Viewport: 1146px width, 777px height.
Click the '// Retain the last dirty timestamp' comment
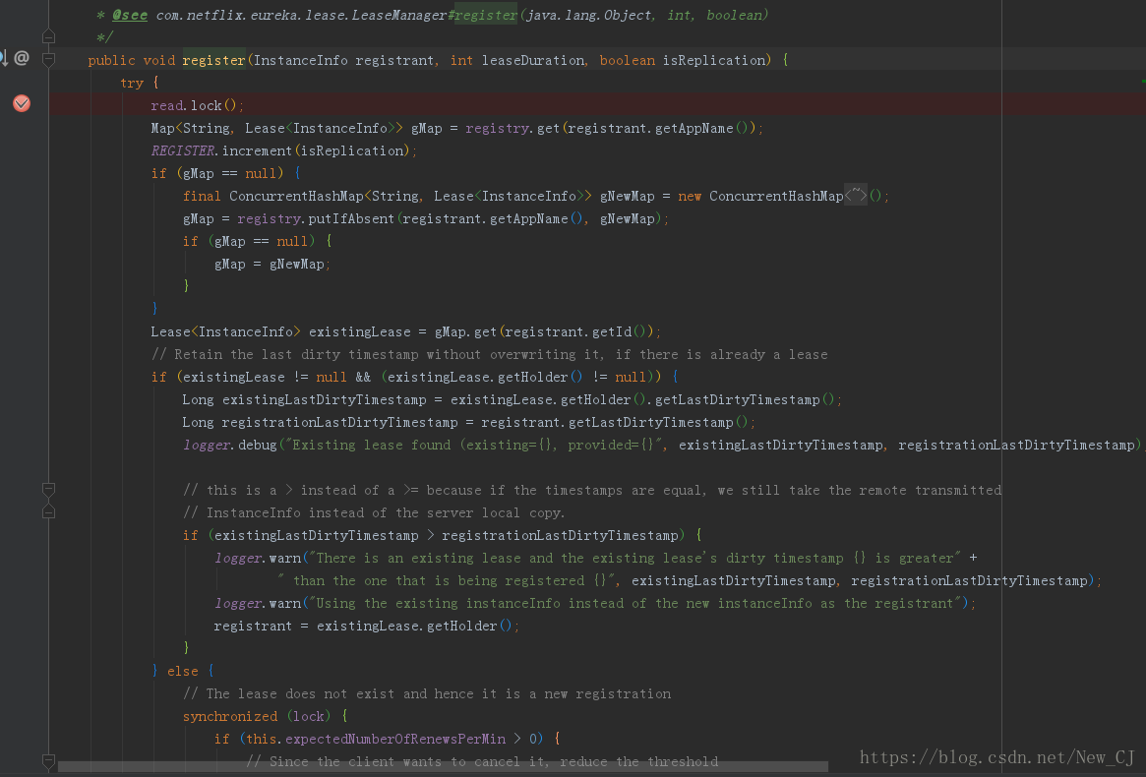489,354
